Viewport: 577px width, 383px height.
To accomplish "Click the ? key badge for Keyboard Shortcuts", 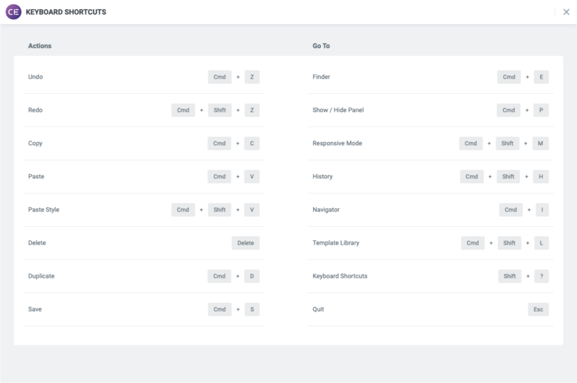I will tap(540, 276).
